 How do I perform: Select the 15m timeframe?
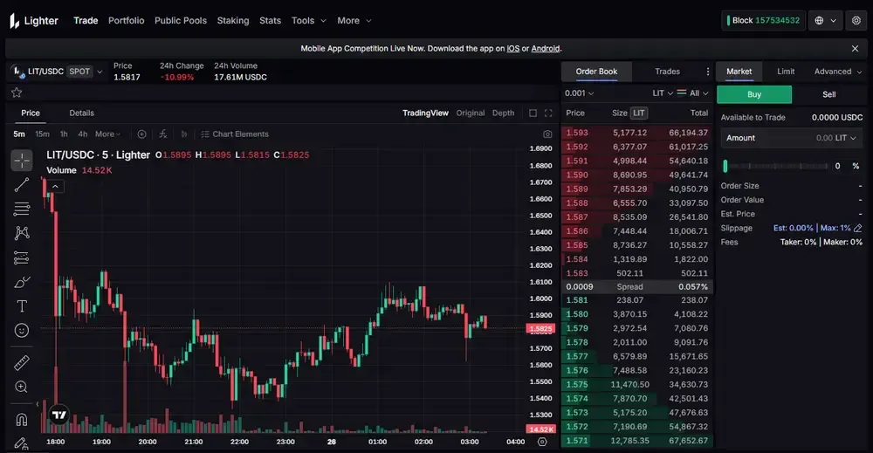42,134
